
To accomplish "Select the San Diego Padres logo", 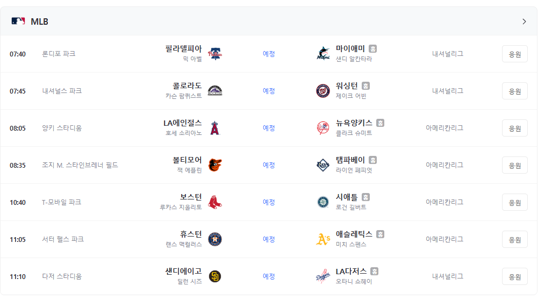I will pos(215,276).
